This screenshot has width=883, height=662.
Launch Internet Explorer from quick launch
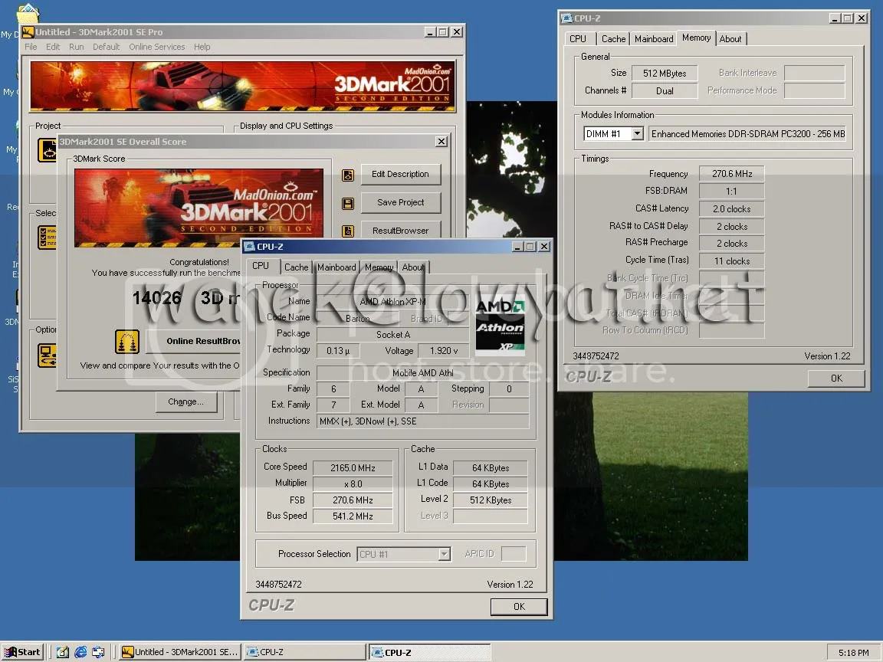pyautogui.click(x=80, y=652)
